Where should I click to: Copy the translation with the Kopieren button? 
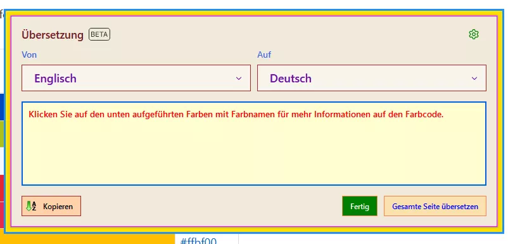point(51,206)
